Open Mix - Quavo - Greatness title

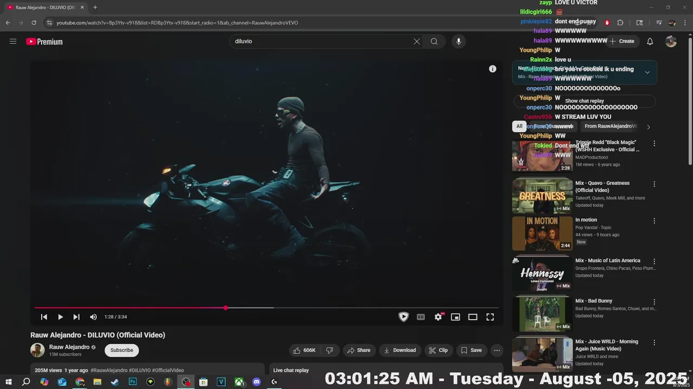(602, 186)
